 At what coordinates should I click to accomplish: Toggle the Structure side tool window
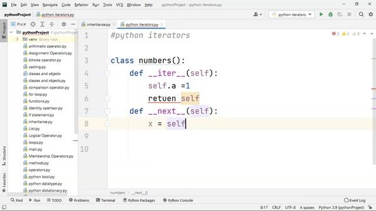[4, 156]
